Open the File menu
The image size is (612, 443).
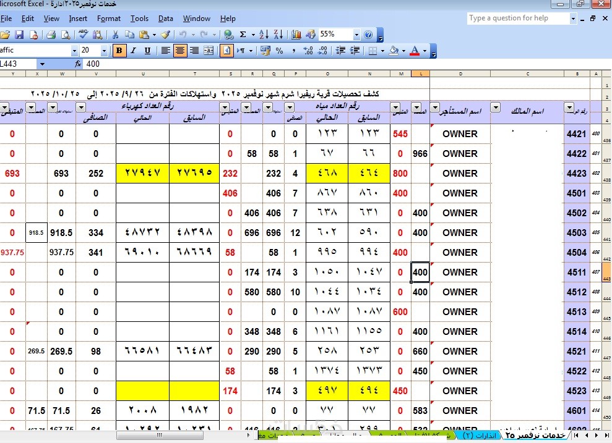tap(6, 19)
